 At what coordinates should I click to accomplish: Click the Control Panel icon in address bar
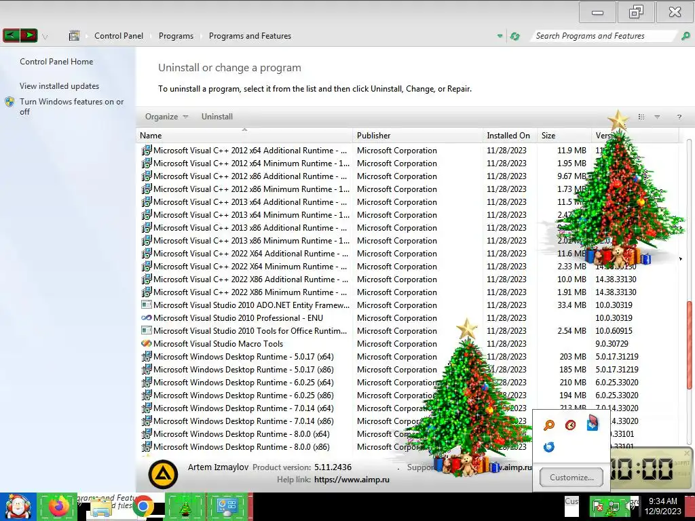(x=74, y=36)
